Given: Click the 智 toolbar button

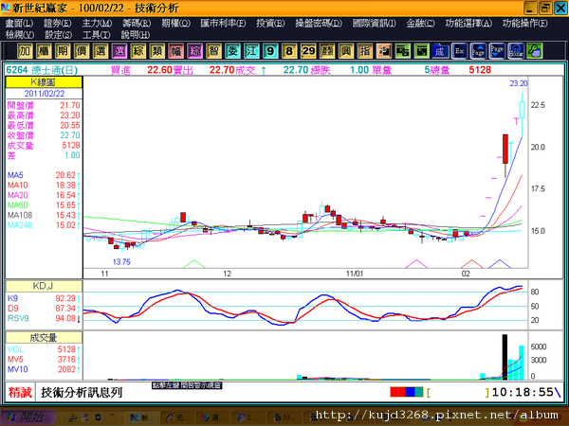Looking at the screenshot, I should [213, 51].
